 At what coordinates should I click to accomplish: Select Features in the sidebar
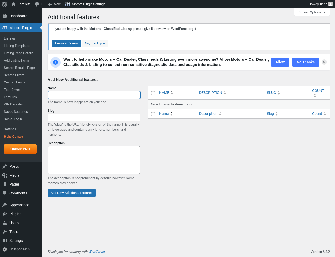pos(10,97)
